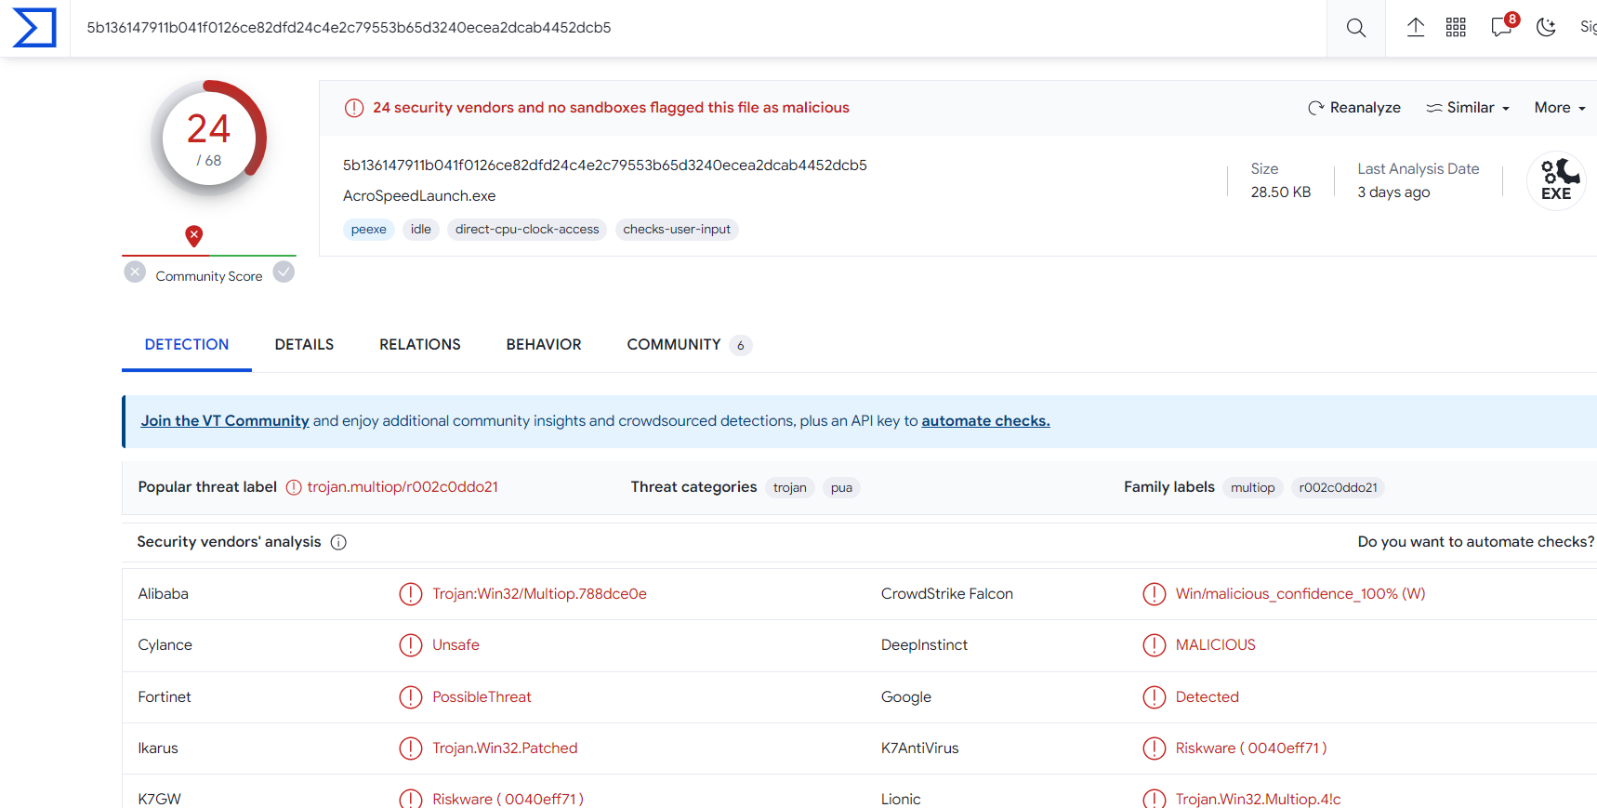The width and height of the screenshot is (1597, 808).
Task: Click the upload file arrow icon
Action: [x=1415, y=28]
